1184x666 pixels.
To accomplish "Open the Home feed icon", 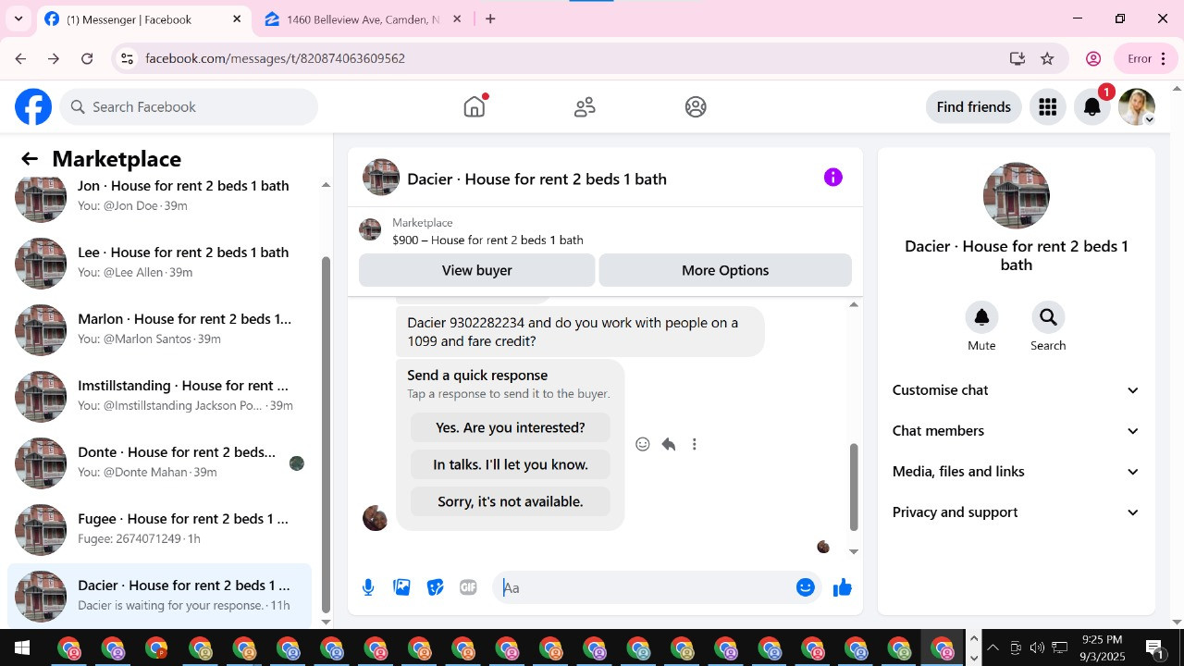I will coord(475,106).
